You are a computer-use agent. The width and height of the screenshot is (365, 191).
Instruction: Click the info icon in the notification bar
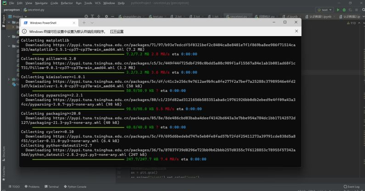[24, 31]
